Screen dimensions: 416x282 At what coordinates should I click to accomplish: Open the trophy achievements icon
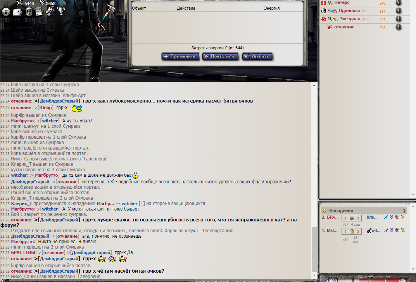[x=61, y=11]
